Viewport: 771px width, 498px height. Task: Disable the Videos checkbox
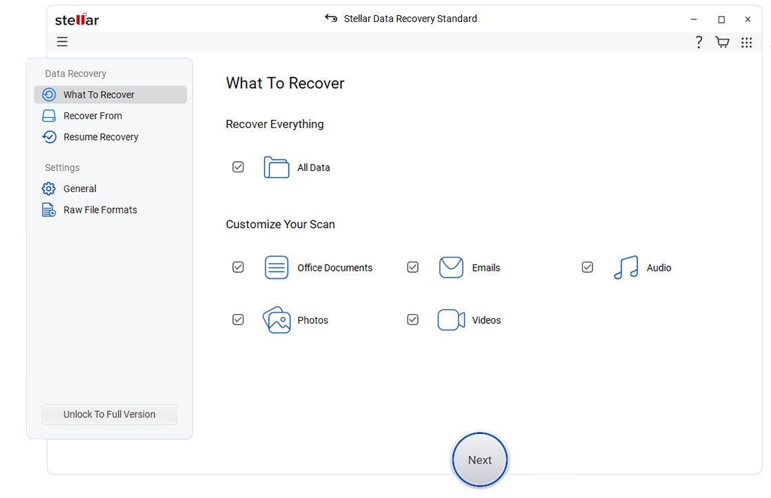click(412, 319)
